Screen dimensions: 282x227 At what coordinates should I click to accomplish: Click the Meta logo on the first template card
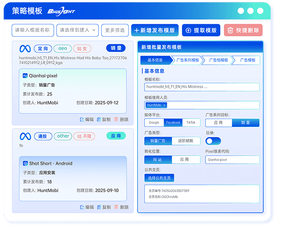pos(25,48)
